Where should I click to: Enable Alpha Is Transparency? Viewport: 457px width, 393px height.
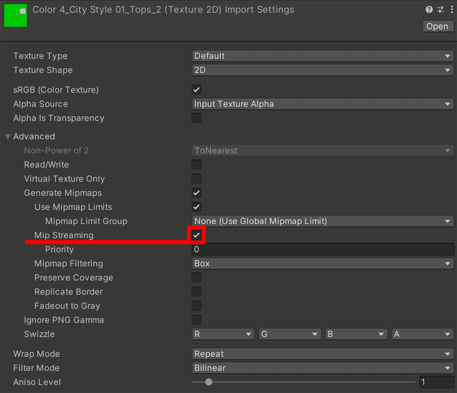click(197, 118)
